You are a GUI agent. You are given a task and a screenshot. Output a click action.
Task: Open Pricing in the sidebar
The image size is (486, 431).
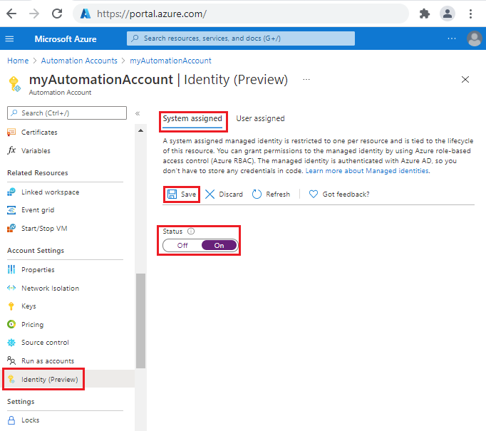(32, 325)
